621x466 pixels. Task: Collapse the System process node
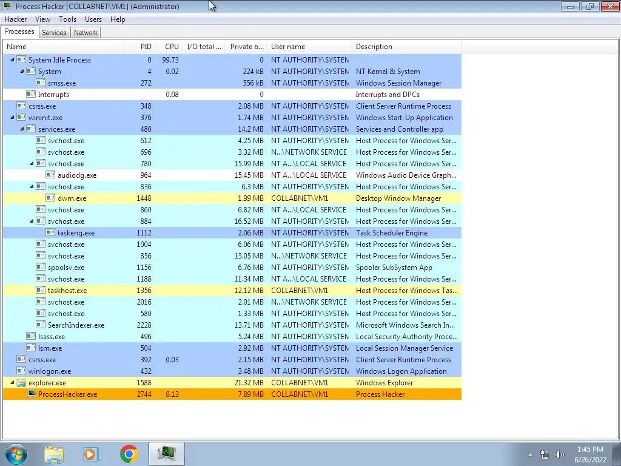(x=22, y=72)
